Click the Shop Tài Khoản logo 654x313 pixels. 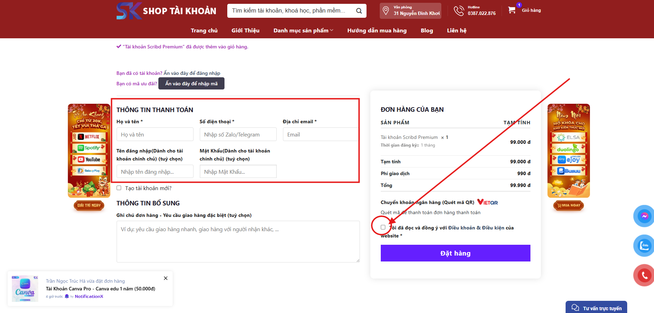click(166, 11)
